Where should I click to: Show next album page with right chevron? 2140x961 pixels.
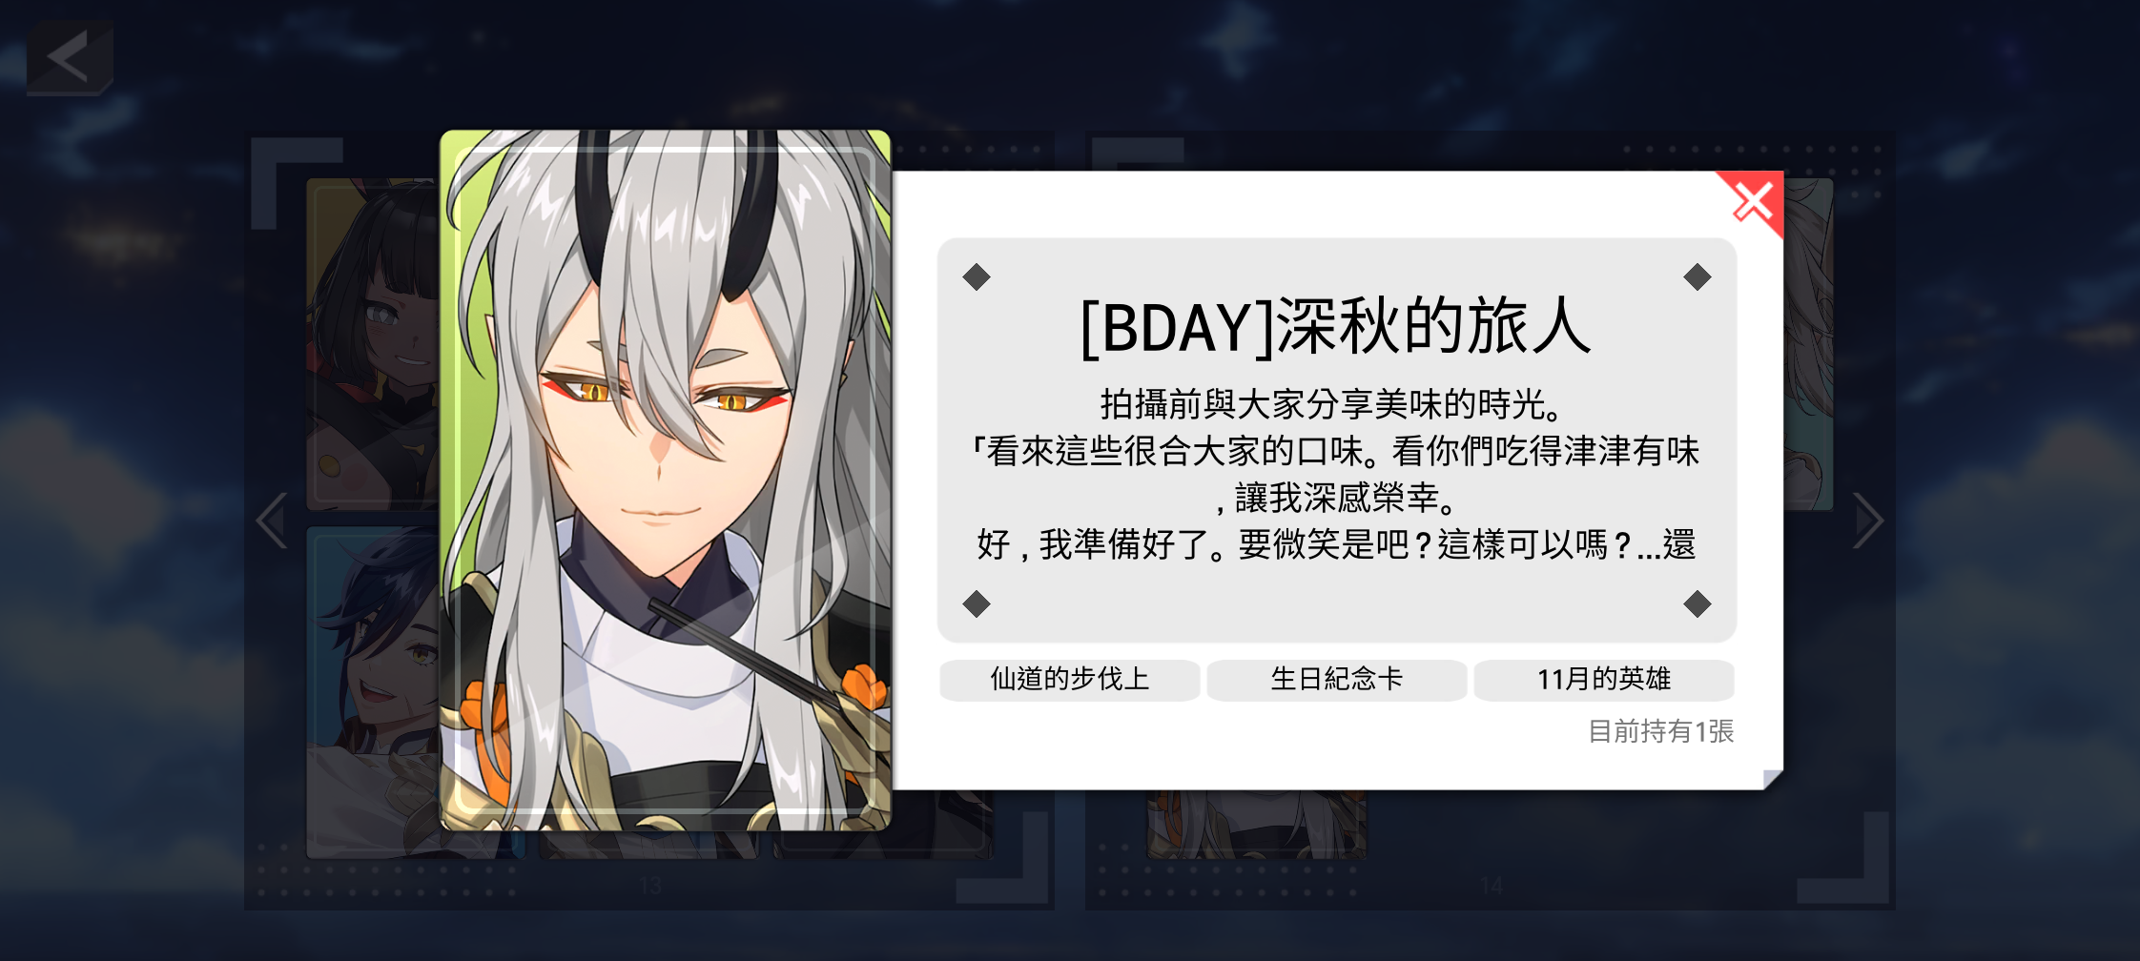point(1867,521)
